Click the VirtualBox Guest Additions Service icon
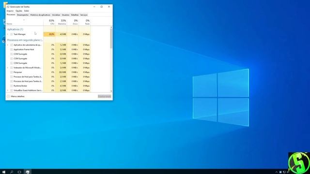 click(12, 90)
